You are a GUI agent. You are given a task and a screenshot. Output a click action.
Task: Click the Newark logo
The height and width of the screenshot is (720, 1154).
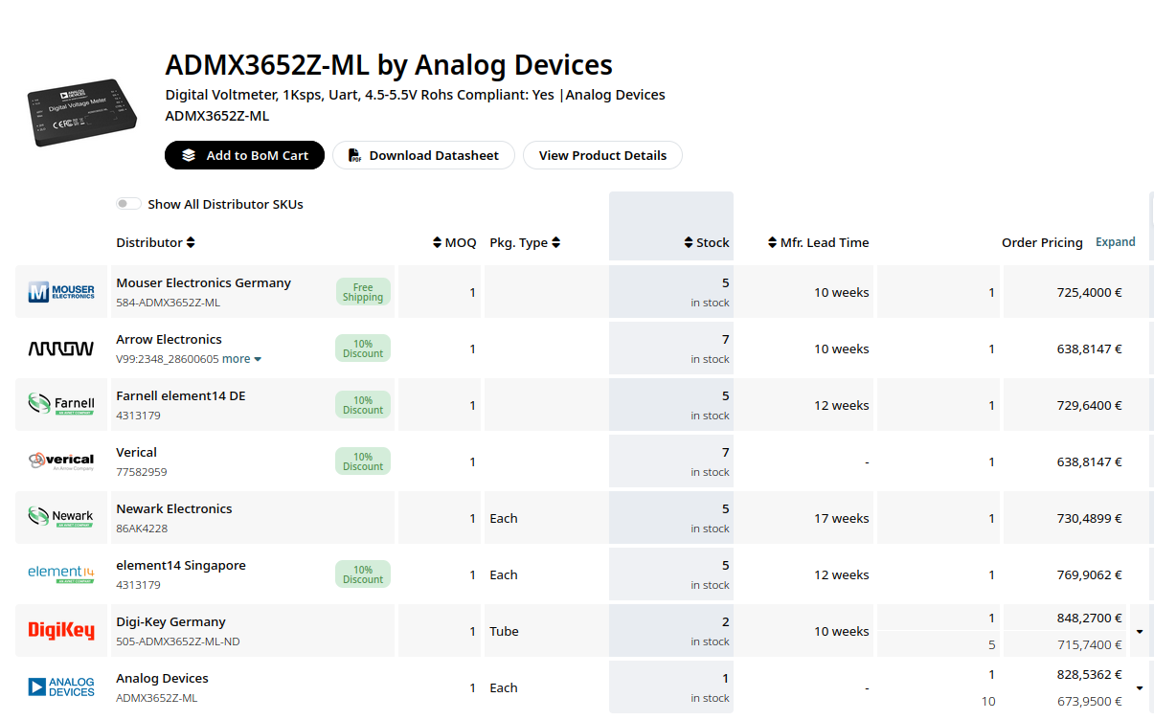click(61, 518)
